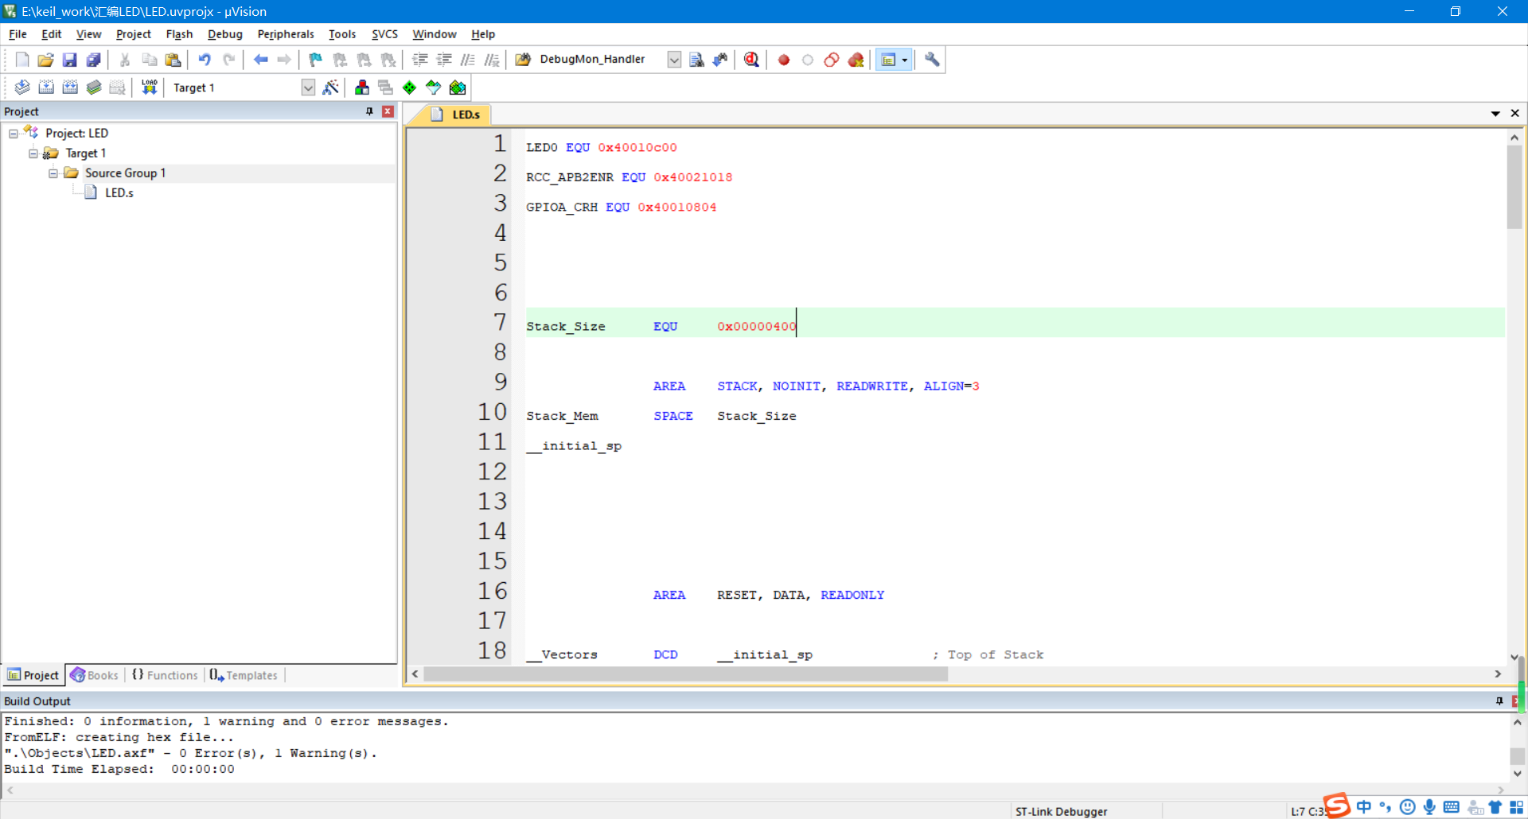
Task: Open the SVCS menu
Action: [x=384, y=34]
